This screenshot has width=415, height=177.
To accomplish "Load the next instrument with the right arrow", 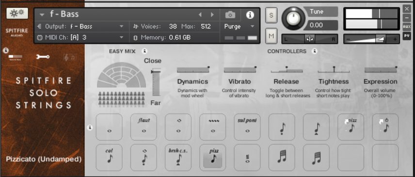I will pyautogui.click(x=212, y=15).
